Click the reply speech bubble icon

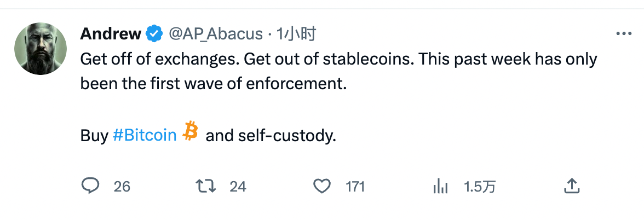(x=90, y=186)
